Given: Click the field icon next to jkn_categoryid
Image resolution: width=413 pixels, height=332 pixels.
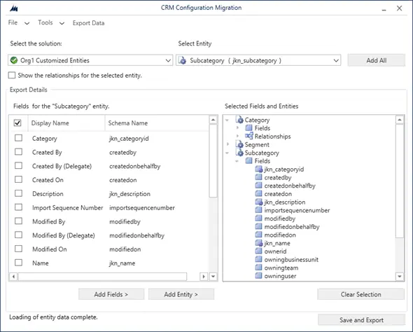Looking at the screenshot, I should coord(259,169).
